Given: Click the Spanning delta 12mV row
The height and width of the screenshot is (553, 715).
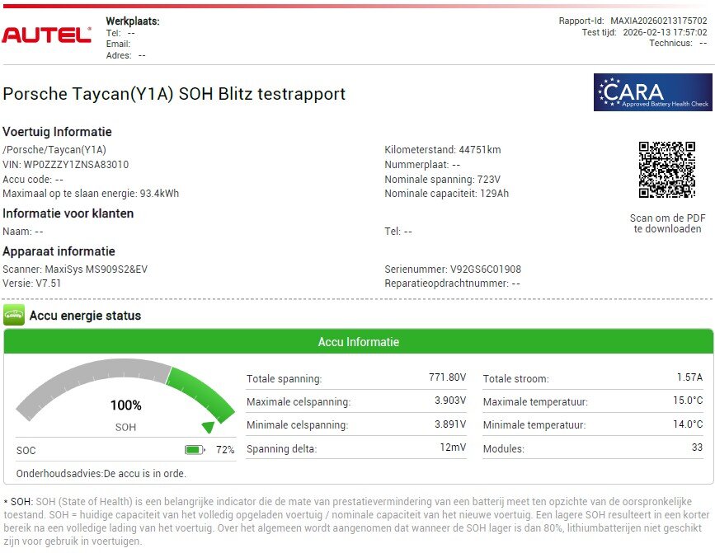Looking at the screenshot, I should tap(356, 449).
